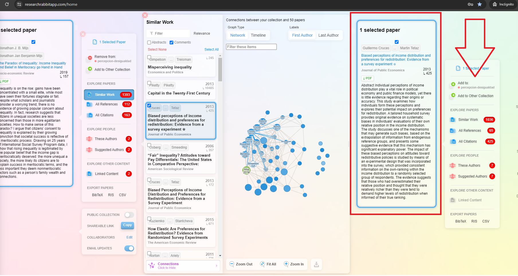The width and height of the screenshot is (518, 276).
Task: Toggle the Public Collection switch
Action: tap(129, 215)
